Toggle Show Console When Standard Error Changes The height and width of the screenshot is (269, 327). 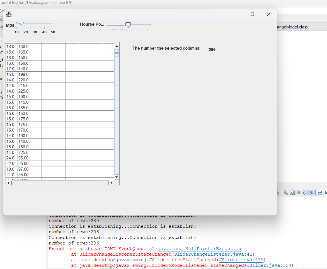tap(311, 192)
